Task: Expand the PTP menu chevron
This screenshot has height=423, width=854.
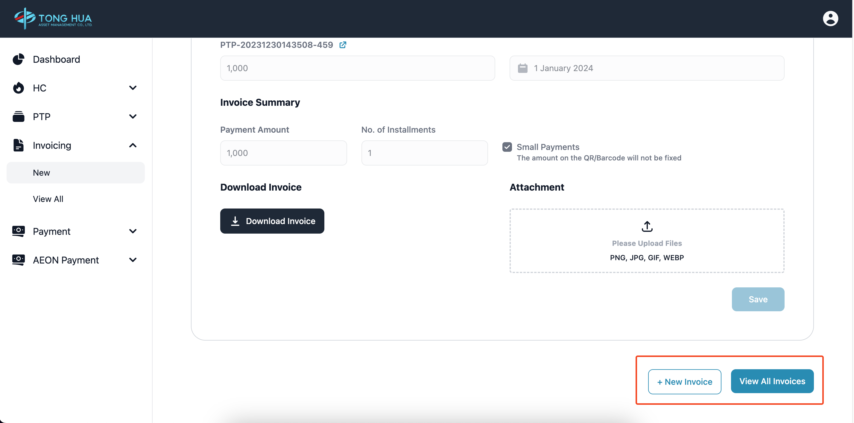Action: 133,117
